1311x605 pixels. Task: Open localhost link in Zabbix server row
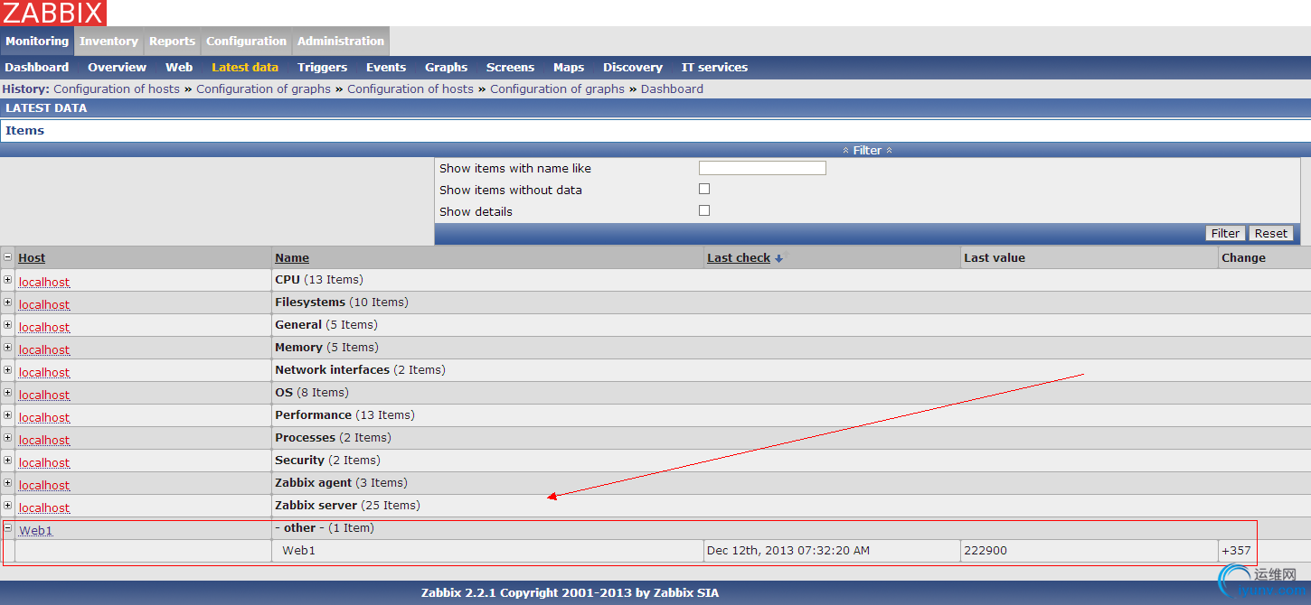coord(44,508)
